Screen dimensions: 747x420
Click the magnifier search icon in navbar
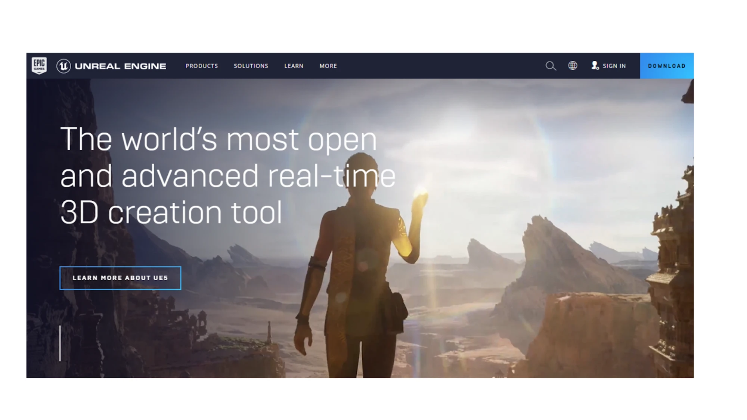point(551,66)
